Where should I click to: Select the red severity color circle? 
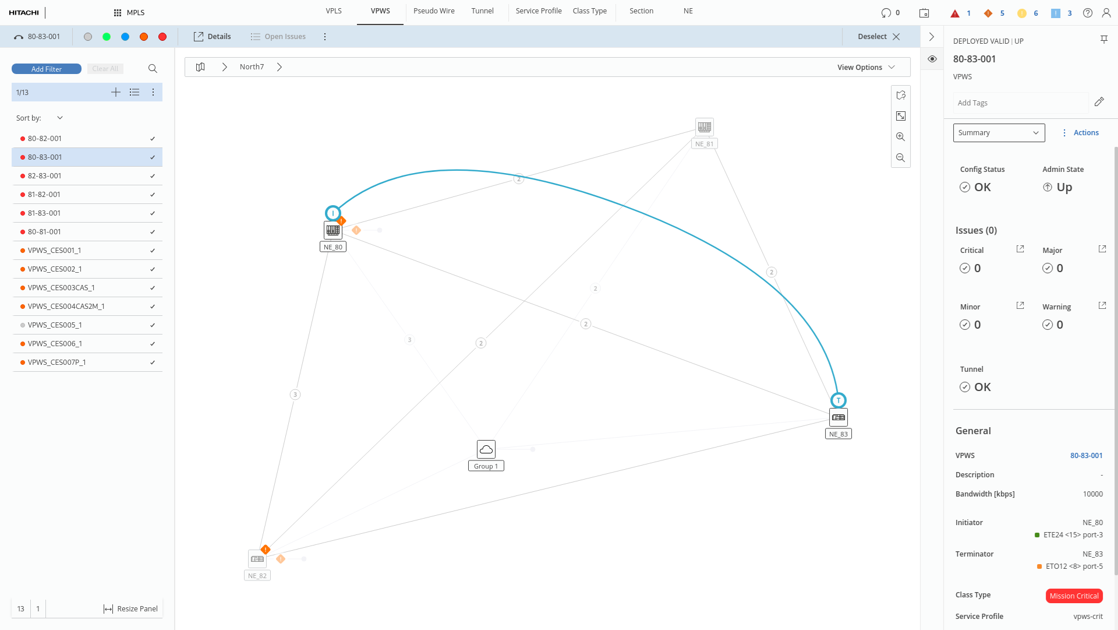click(162, 37)
